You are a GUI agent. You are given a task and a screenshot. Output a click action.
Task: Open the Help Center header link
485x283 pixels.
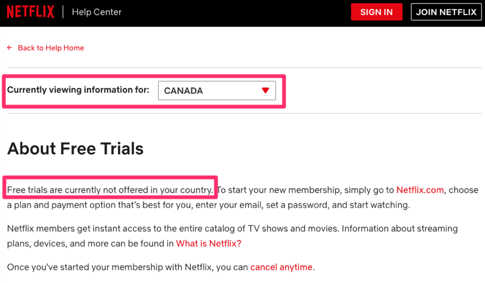97,12
